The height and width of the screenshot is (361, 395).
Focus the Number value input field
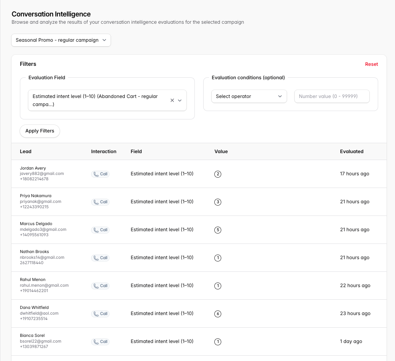[x=332, y=96]
